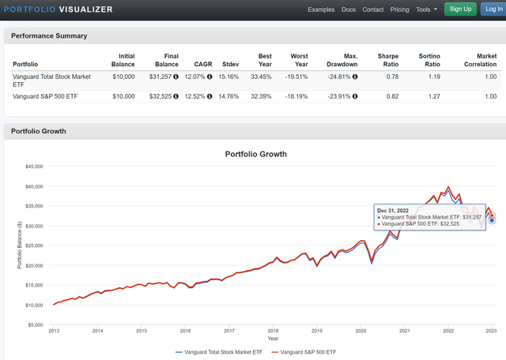506x360 pixels.
Task: Click the 1.19 Sortino ratio value
Action: (434, 77)
